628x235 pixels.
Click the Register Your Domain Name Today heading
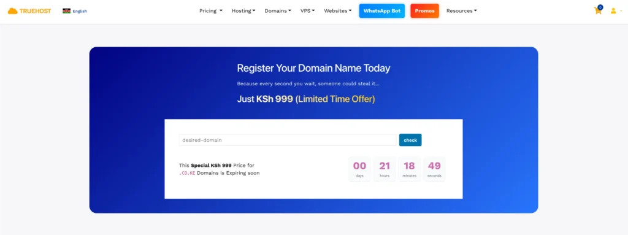pos(313,68)
